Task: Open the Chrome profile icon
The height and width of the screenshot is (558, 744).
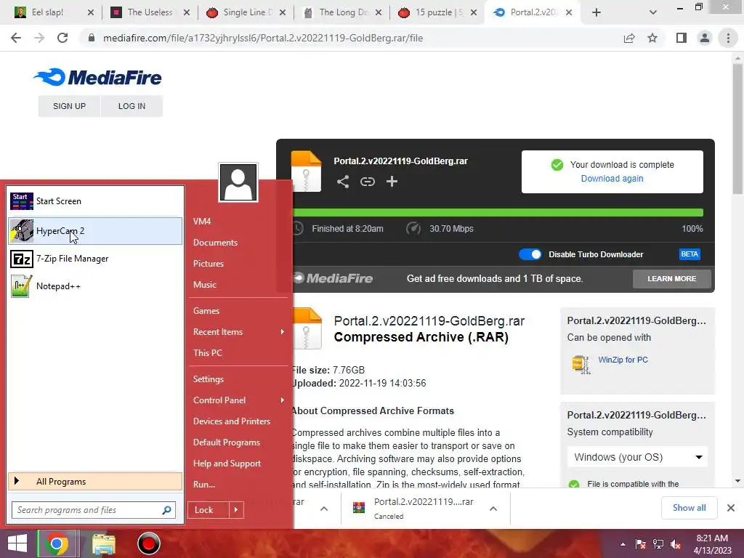Action: point(705,38)
